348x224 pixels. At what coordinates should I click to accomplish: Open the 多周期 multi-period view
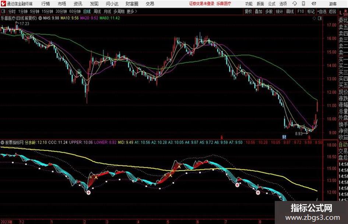(119, 11)
